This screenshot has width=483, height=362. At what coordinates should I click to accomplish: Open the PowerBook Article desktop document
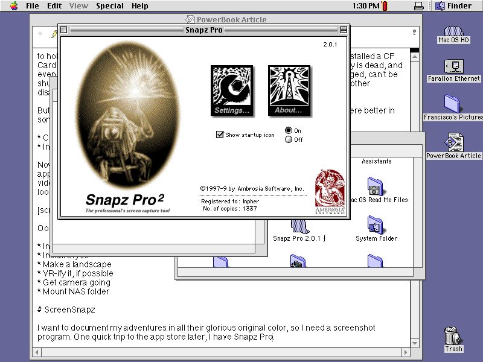pyautogui.click(x=453, y=142)
